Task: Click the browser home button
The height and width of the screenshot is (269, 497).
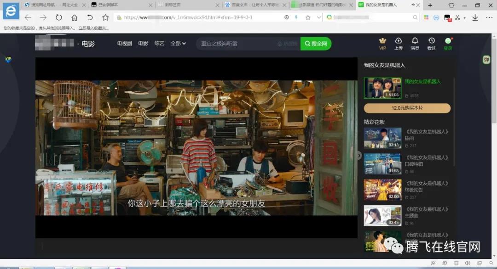Action: [x=74, y=17]
